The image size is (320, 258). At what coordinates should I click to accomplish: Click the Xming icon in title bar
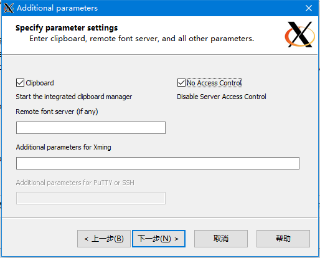pos(9,8)
